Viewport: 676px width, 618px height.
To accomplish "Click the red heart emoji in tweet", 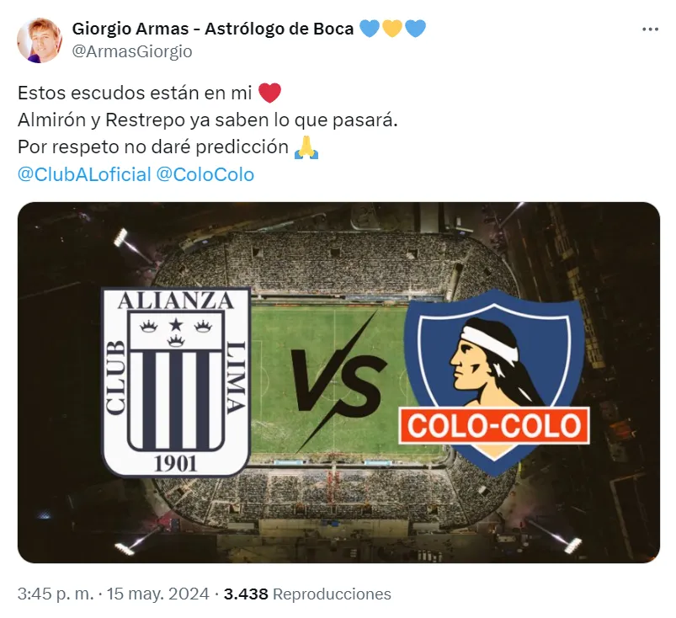I will point(270,93).
